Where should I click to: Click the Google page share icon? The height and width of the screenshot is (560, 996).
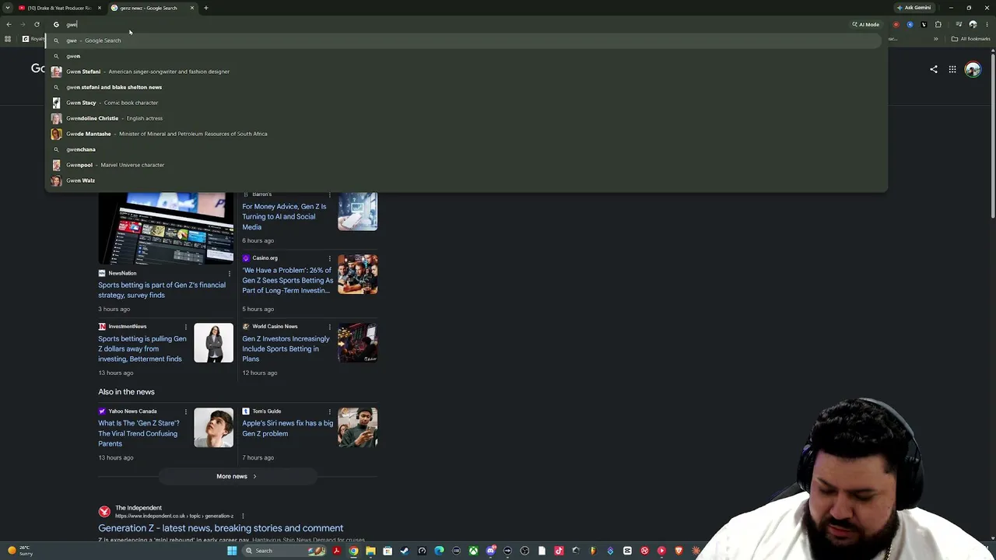(x=934, y=69)
